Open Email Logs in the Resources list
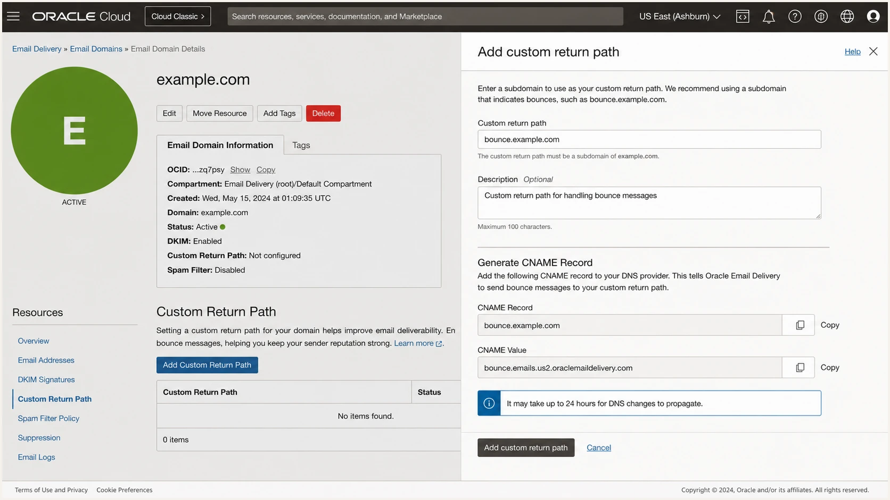 (x=36, y=457)
